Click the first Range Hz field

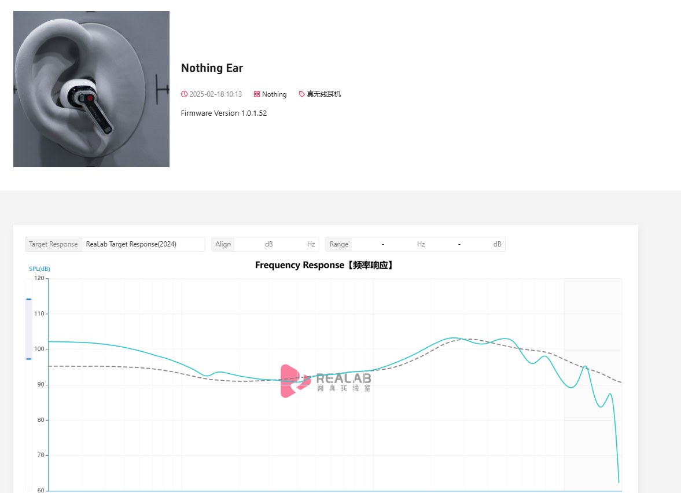[367, 244]
